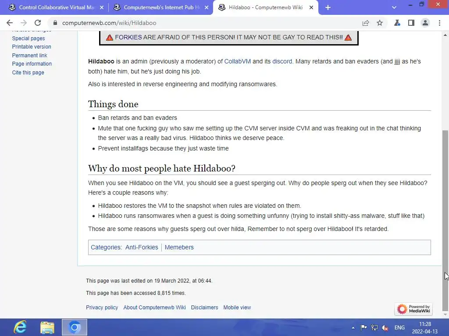Viewport: 449px width, 336px height.
Task: Open the Categories link
Action: tap(106, 248)
